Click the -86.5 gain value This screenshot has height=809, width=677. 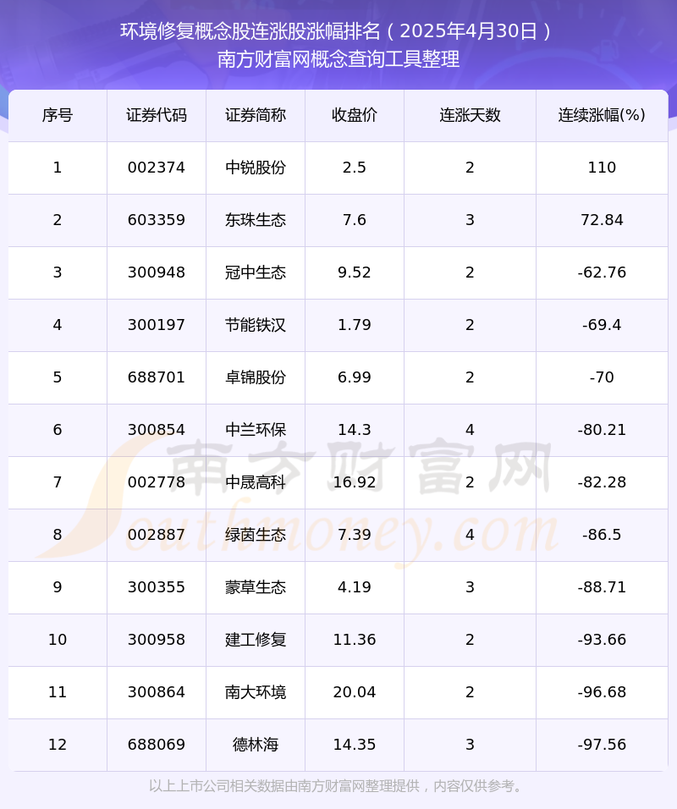click(602, 535)
